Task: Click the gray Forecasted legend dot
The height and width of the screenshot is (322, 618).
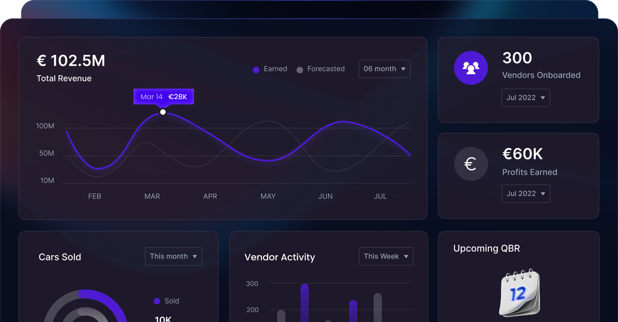Action: click(300, 70)
